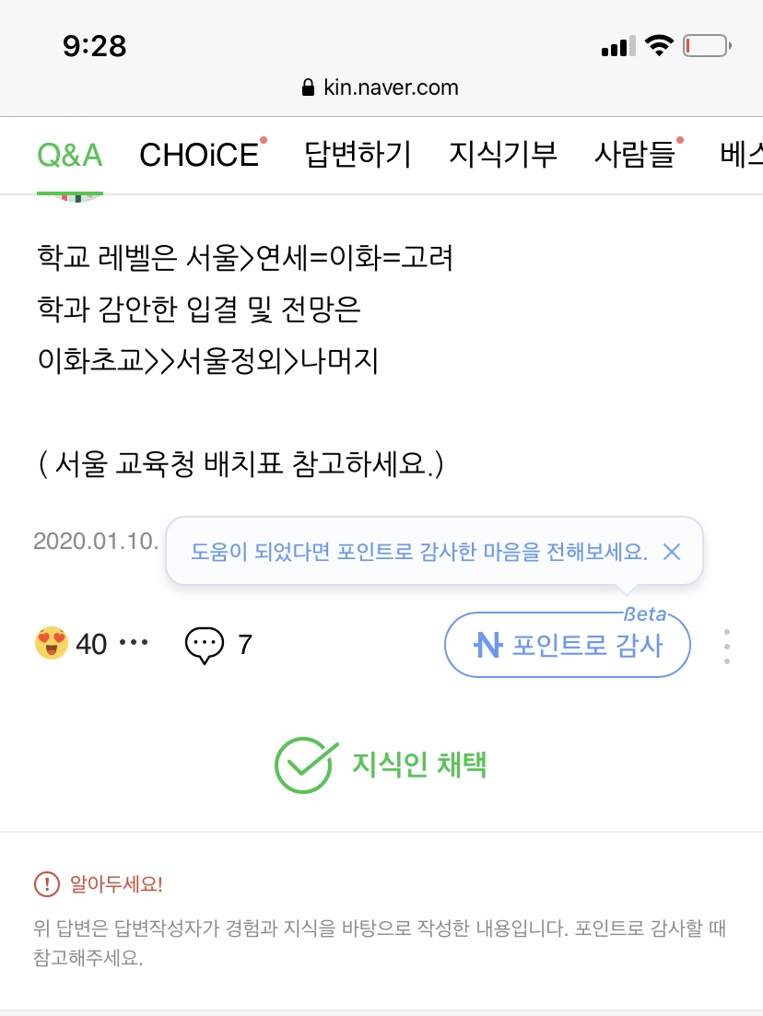This screenshot has width=763, height=1016.
Task: Tap the battery indicator in status bar
Action: [x=708, y=46]
